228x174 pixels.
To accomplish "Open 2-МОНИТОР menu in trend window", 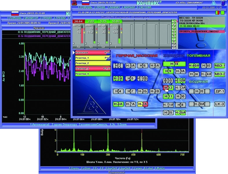I will click(31, 18).
